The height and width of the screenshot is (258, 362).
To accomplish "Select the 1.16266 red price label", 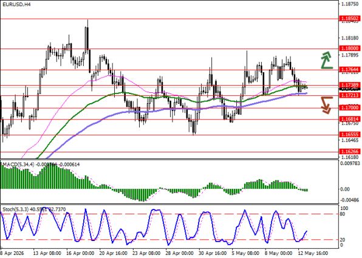I will click(x=350, y=151).
